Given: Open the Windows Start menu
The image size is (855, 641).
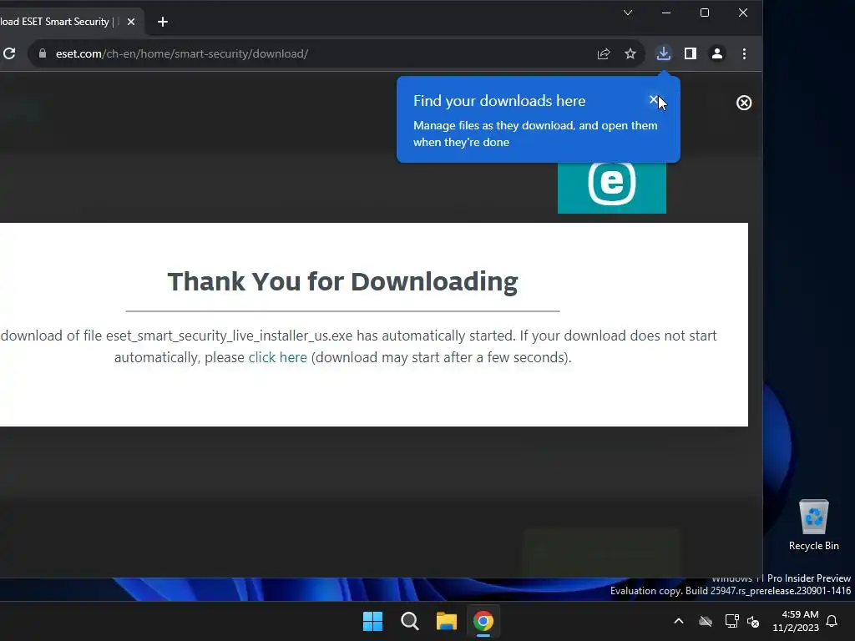Looking at the screenshot, I should coord(373,621).
